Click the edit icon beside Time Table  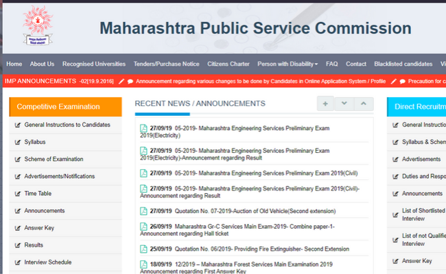(x=17, y=193)
